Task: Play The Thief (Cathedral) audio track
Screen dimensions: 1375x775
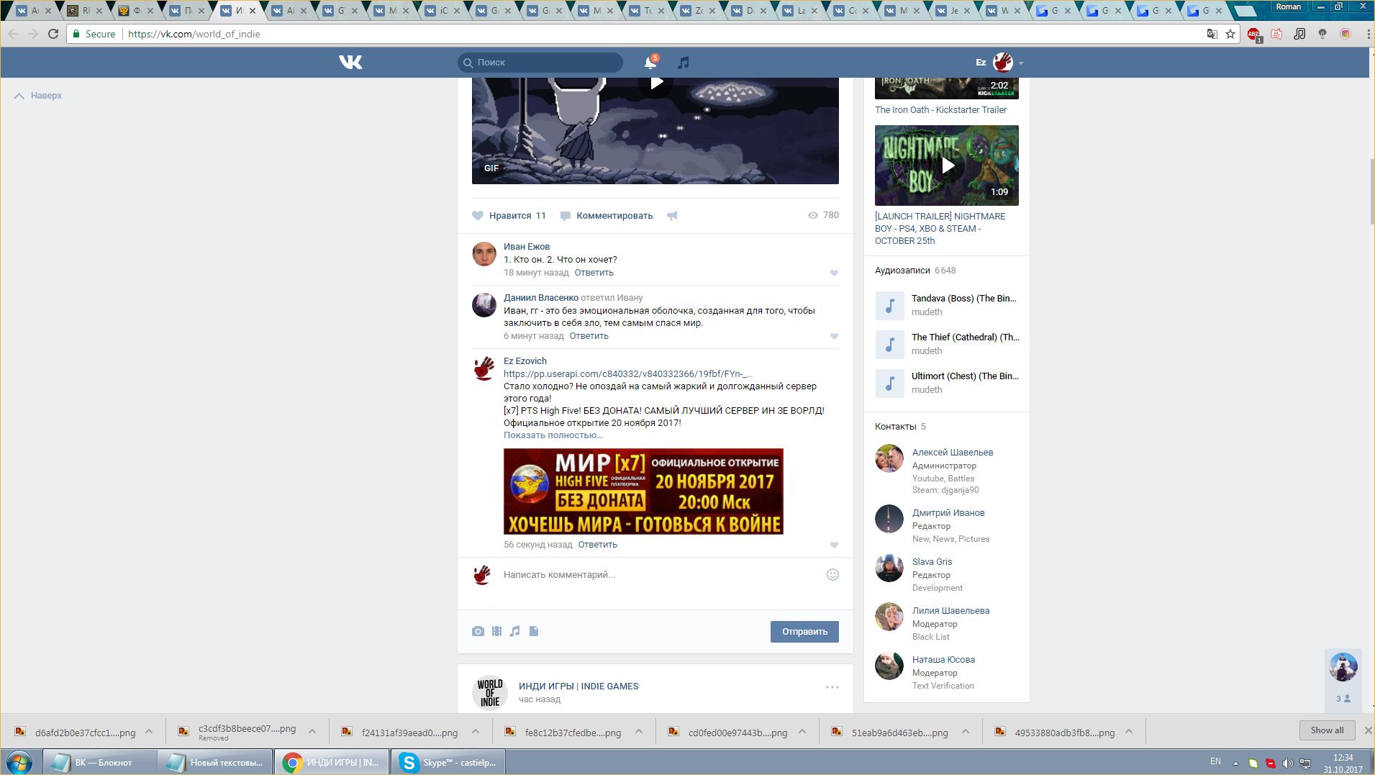Action: (889, 345)
